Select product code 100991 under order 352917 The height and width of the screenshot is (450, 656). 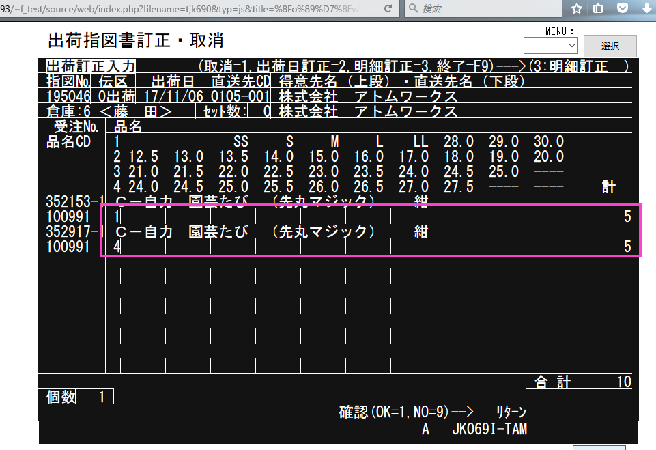click(68, 247)
